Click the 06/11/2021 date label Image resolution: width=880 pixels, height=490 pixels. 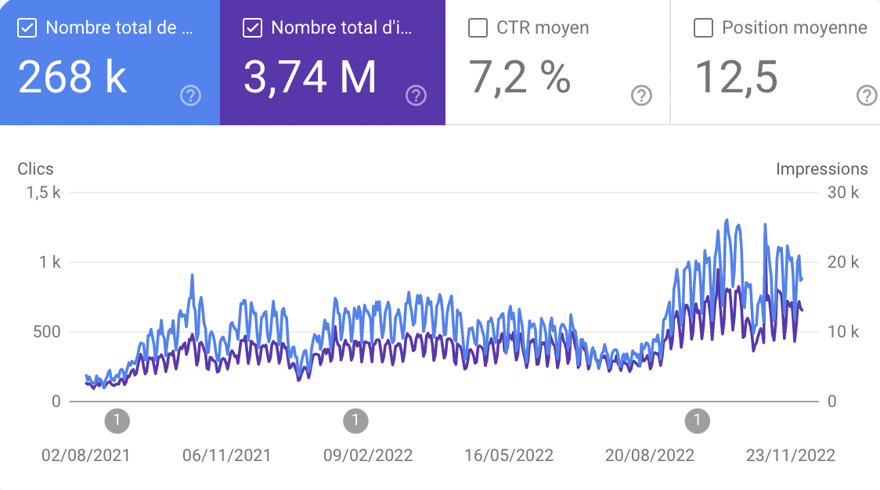(x=226, y=456)
